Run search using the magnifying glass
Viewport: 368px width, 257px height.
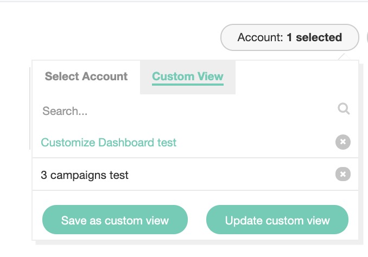pyautogui.click(x=343, y=109)
